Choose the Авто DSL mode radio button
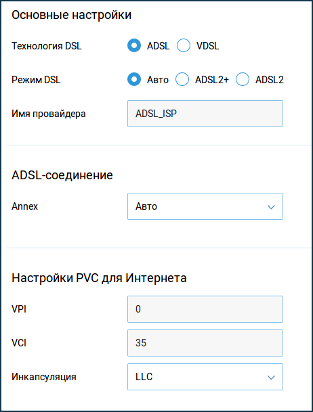The height and width of the screenshot is (412, 313). [x=134, y=79]
